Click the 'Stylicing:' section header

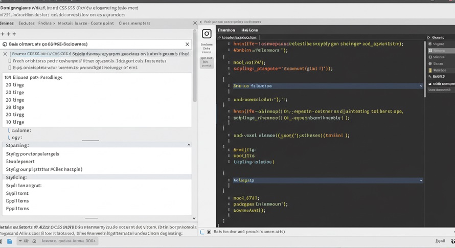(97, 177)
